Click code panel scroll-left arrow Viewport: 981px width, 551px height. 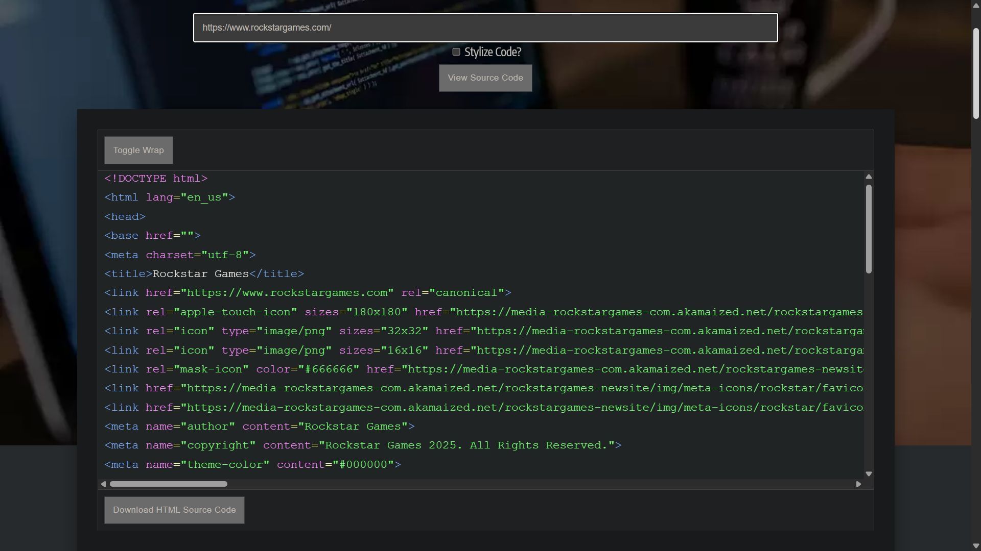click(x=104, y=484)
